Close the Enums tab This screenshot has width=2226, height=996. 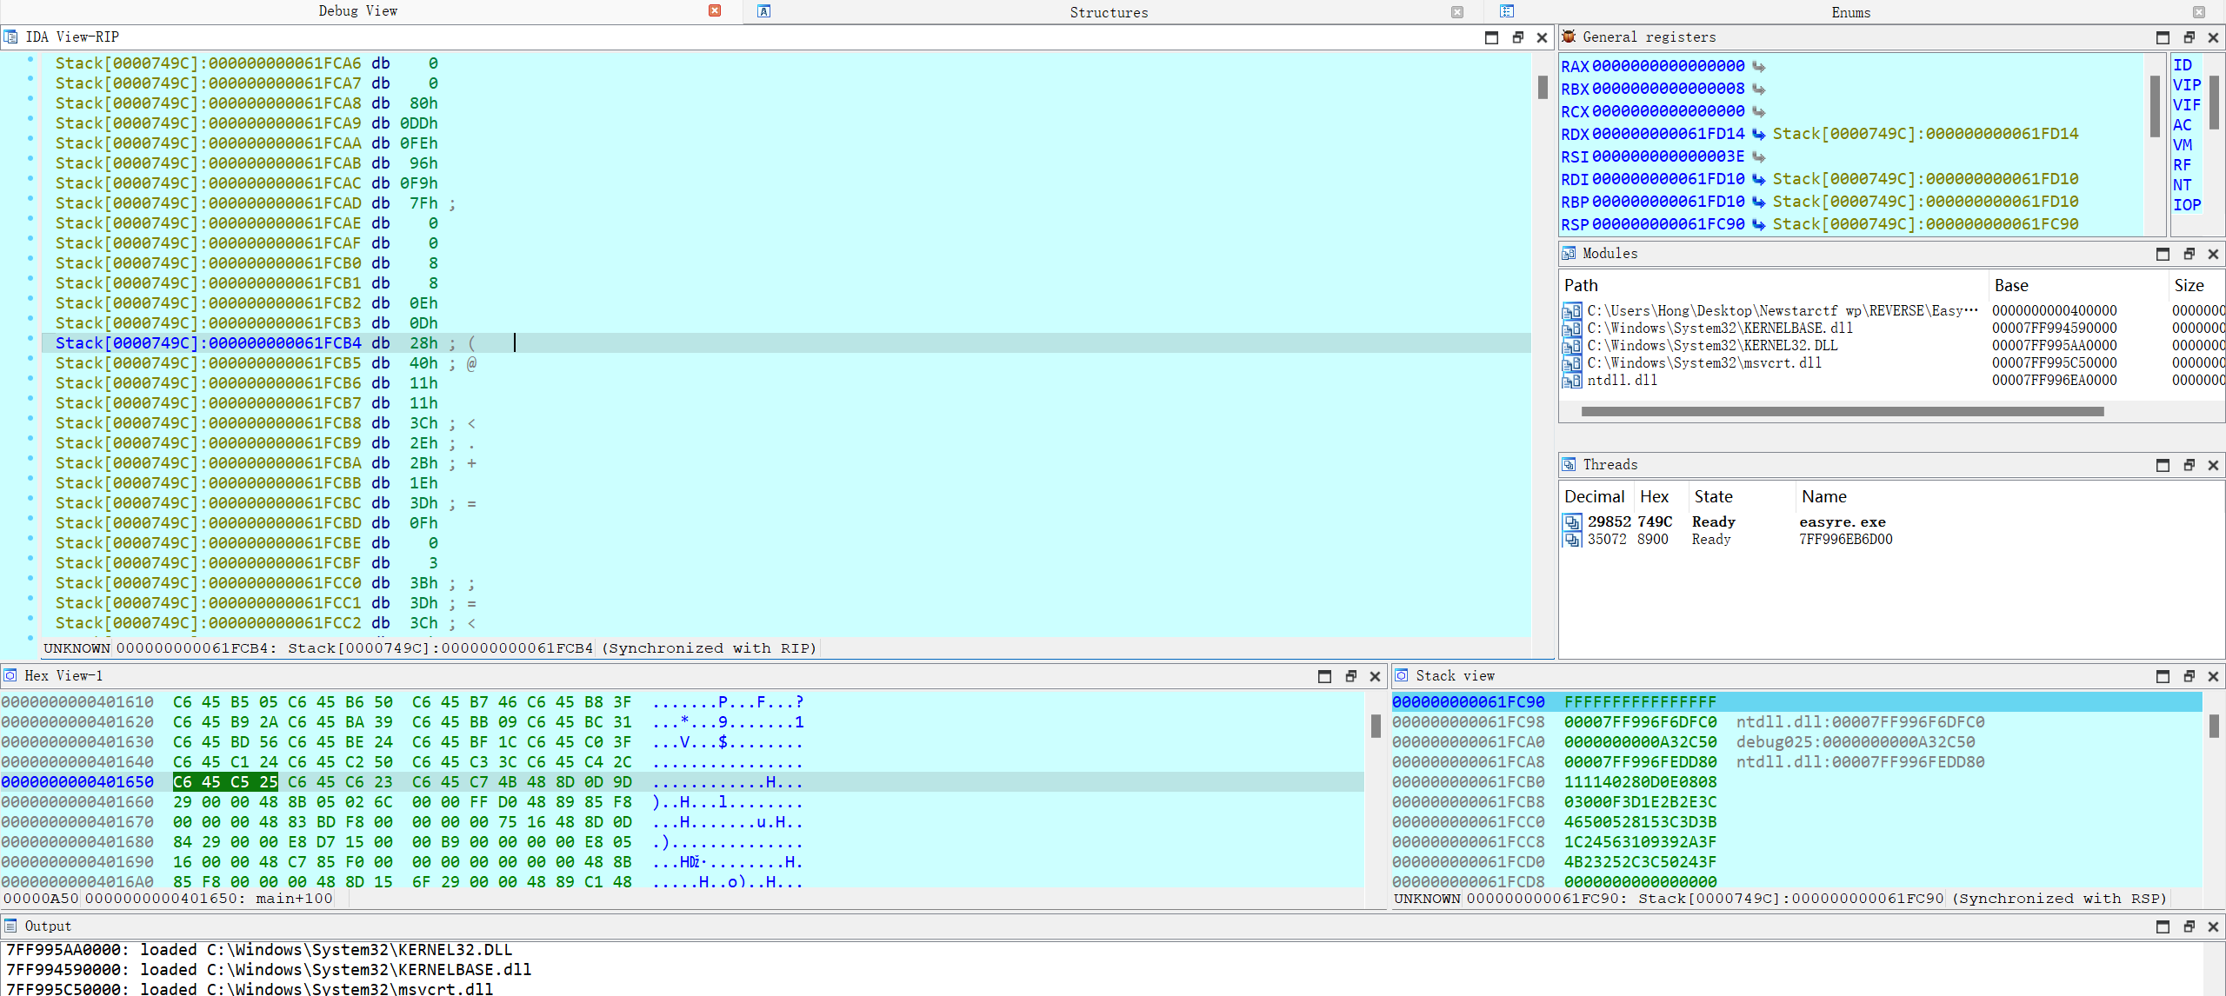[2199, 12]
